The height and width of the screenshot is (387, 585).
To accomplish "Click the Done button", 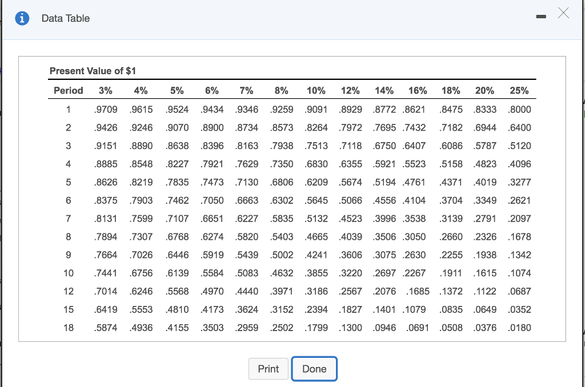I will (314, 369).
